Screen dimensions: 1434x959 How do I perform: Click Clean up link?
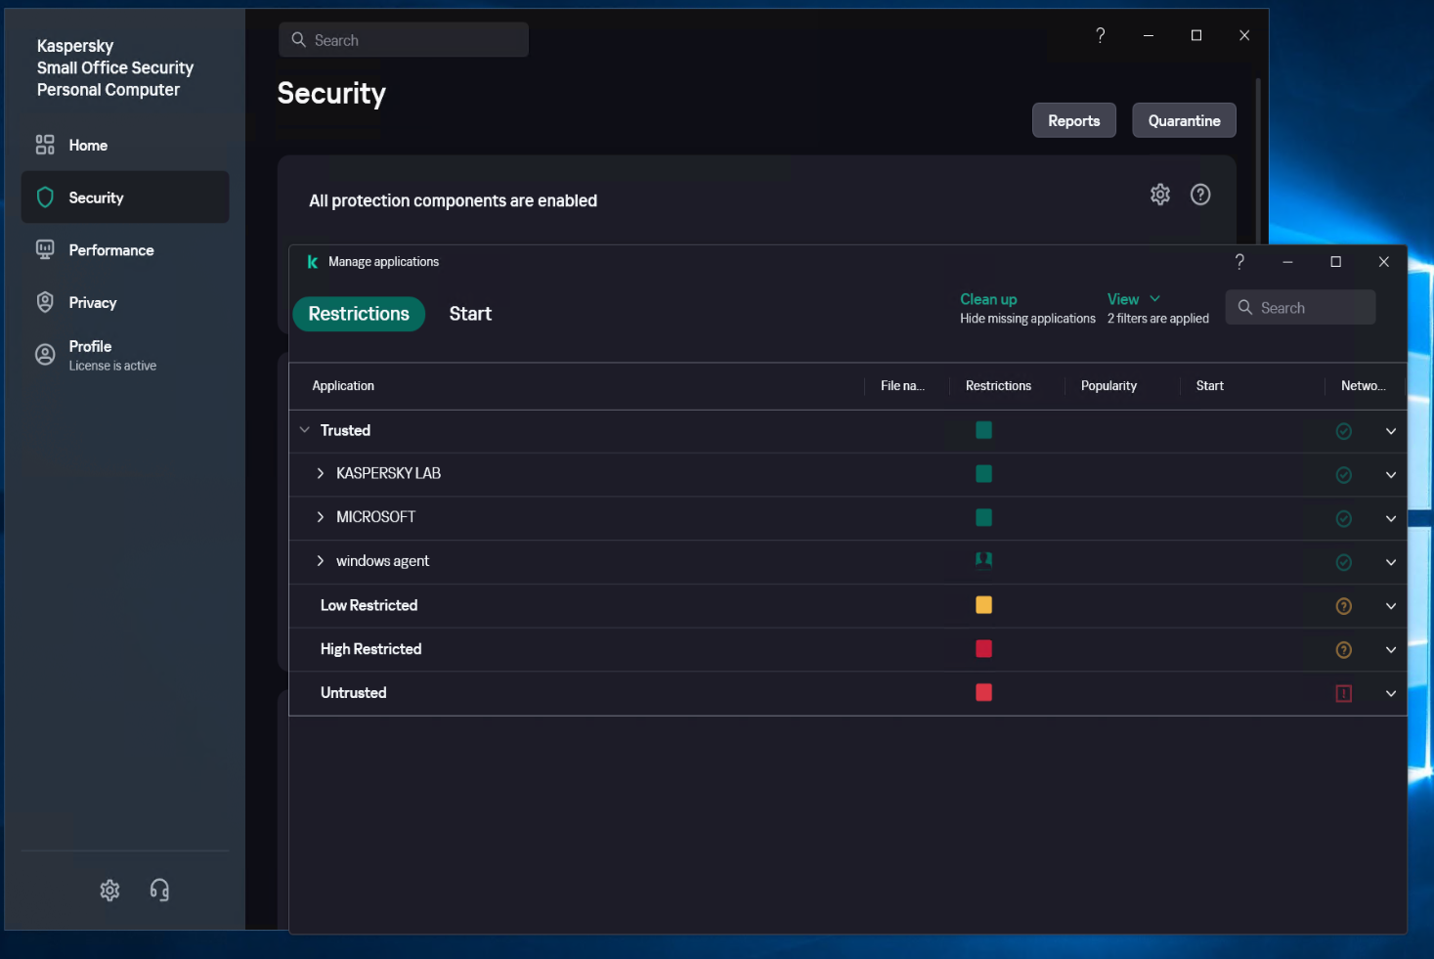(988, 299)
